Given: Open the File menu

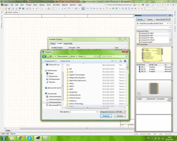Looking at the screenshot, I should coord(12,5).
